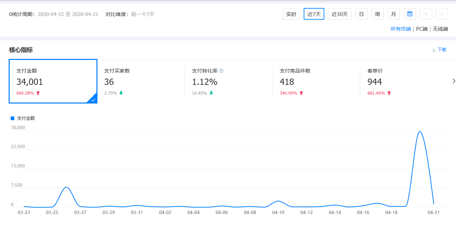This screenshot has width=456, height=227.
Task: Click the left chevron navigation arrow
Action: coord(426,14)
